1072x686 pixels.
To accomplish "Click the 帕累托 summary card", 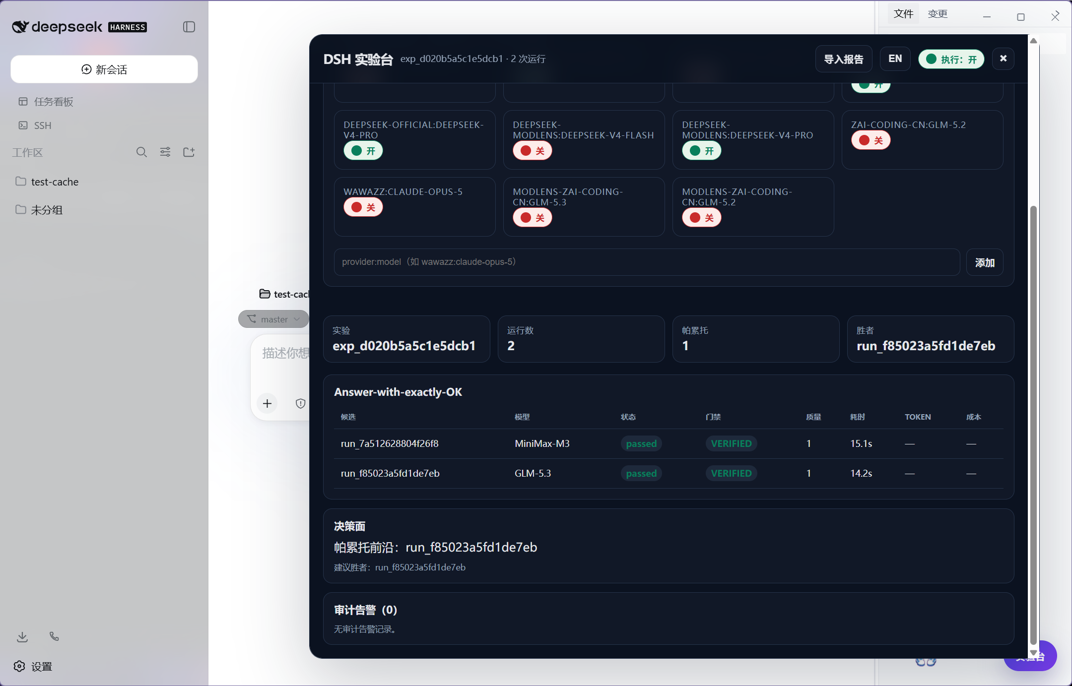I will (756, 339).
